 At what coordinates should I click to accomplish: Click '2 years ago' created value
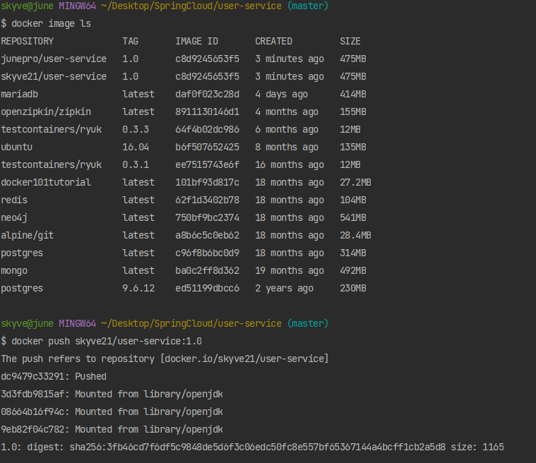[x=284, y=289]
